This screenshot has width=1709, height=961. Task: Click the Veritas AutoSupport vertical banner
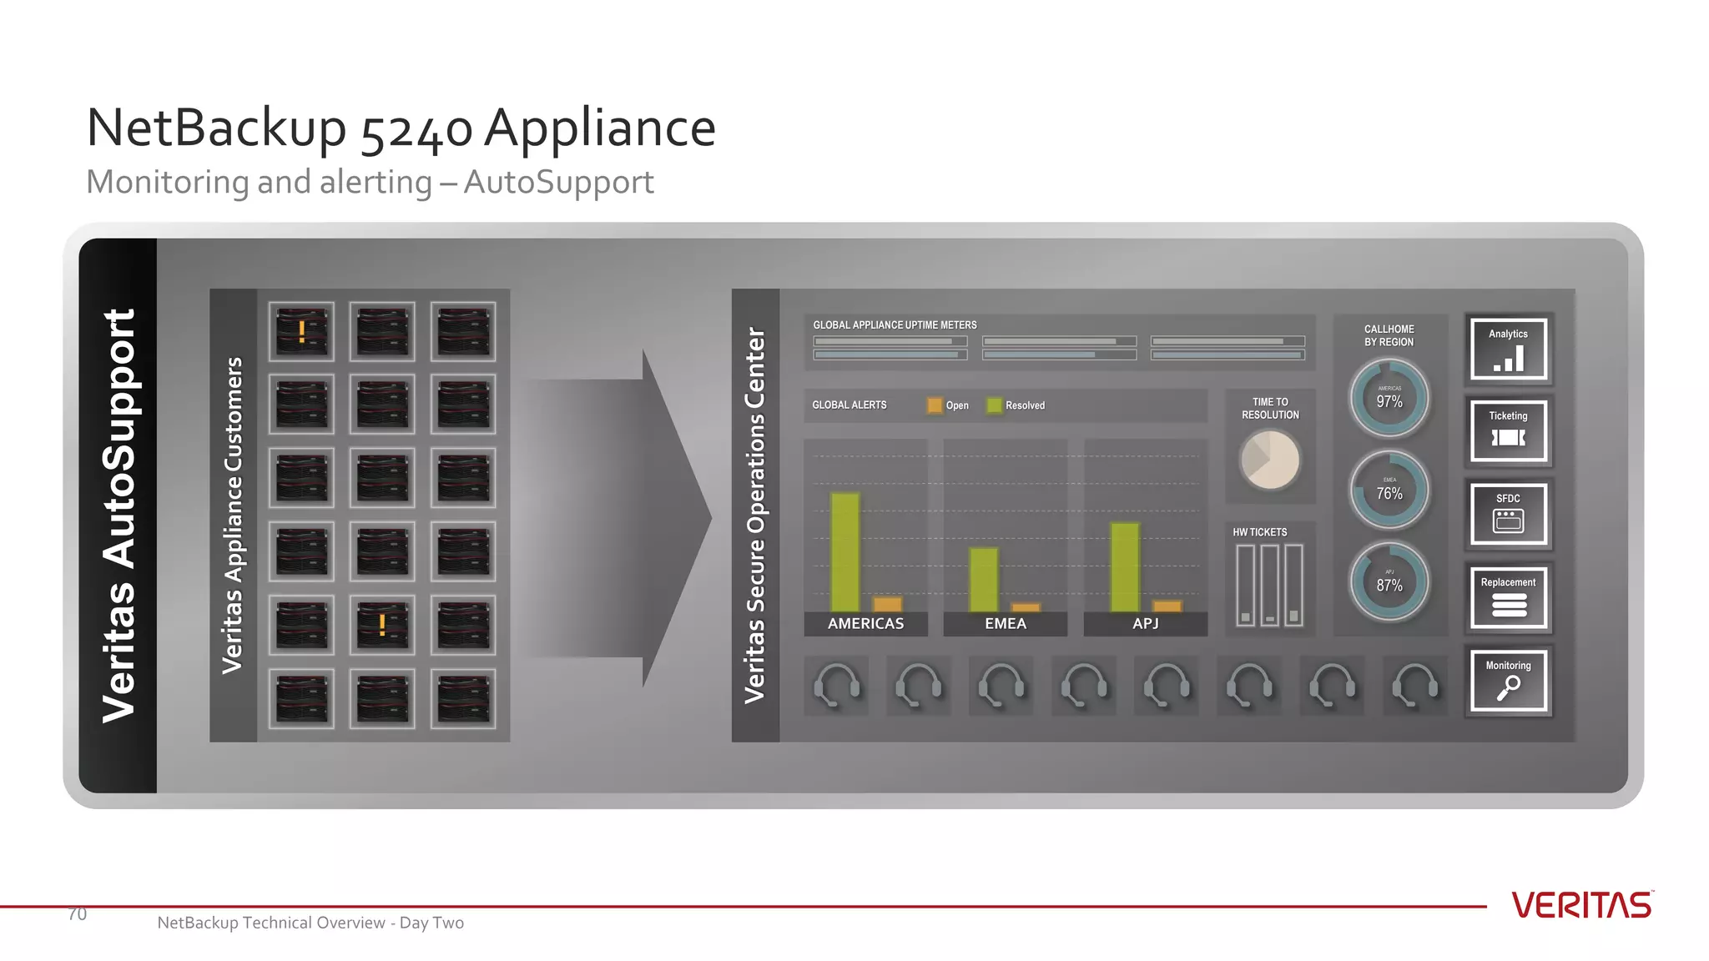(118, 516)
